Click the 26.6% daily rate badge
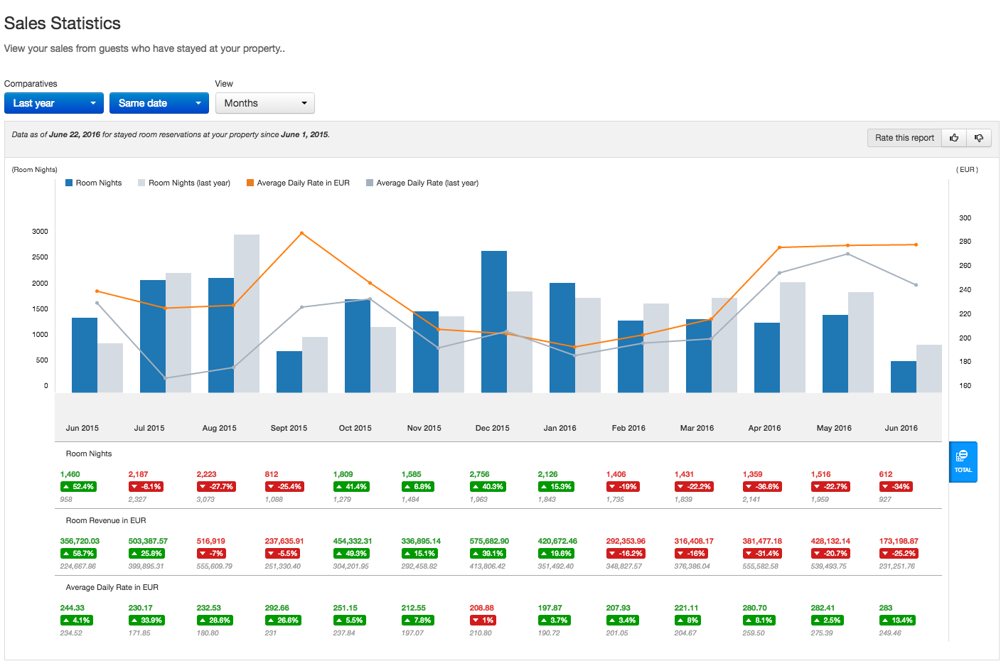The image size is (1001, 671). click(x=283, y=621)
